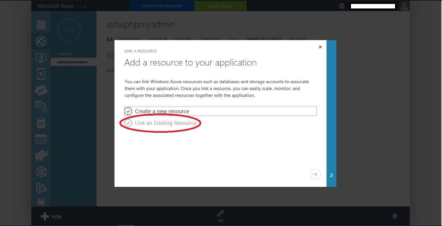Open the Virtual Machines monitor icon
This screenshot has width=442, height=226.
(41, 58)
